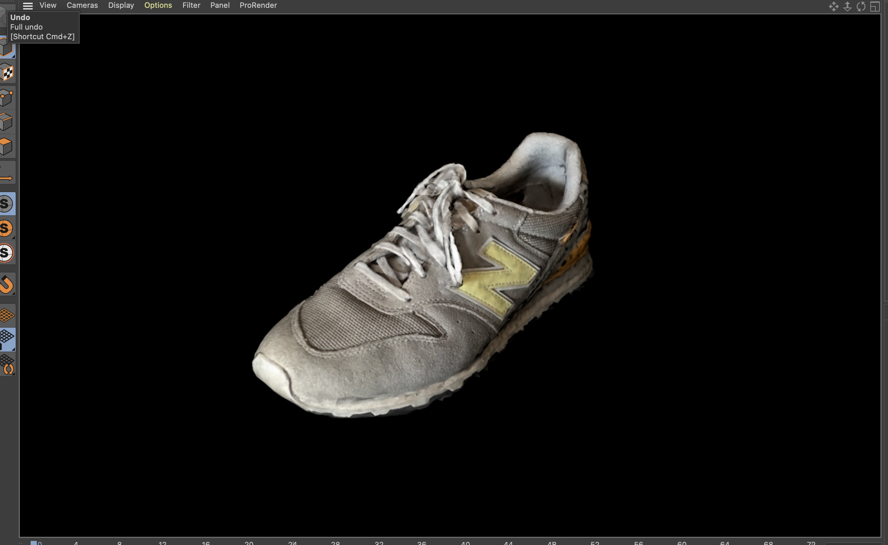
Task: Click the viewport orbit (rotate camera) icon
Action: point(861,6)
